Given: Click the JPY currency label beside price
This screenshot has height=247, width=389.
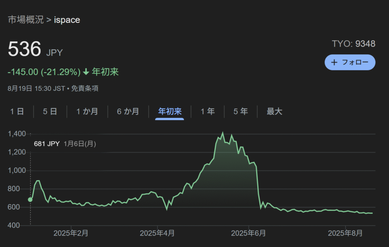Looking at the screenshot, I should [x=55, y=52].
